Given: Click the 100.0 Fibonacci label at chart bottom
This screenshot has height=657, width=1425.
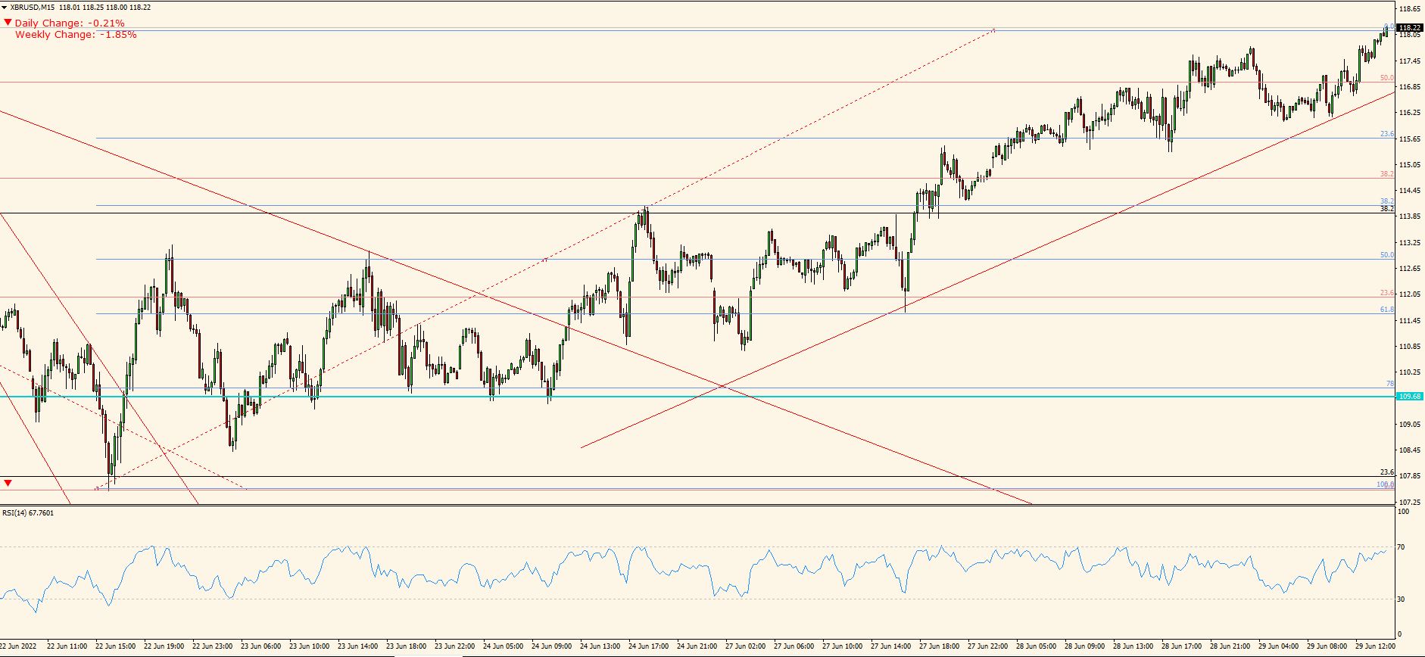Looking at the screenshot, I should click(1385, 484).
